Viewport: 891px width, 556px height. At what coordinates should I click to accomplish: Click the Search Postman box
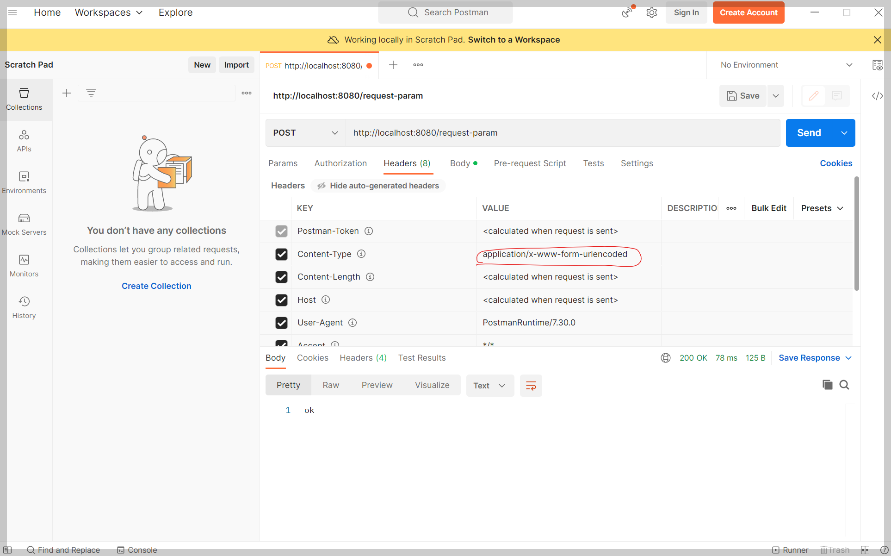[x=445, y=12]
